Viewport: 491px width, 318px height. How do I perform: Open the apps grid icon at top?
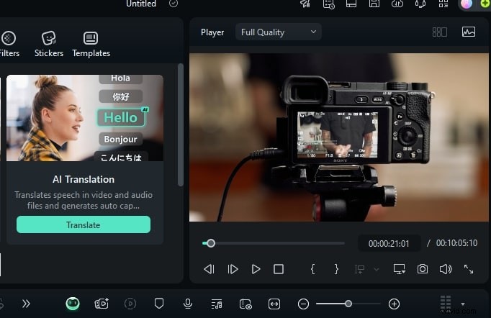pyautogui.click(x=443, y=4)
